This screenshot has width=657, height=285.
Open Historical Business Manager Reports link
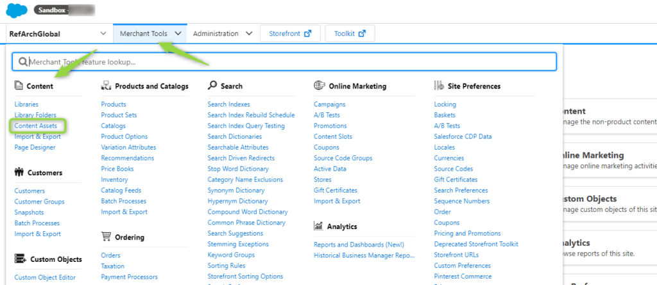click(364, 255)
